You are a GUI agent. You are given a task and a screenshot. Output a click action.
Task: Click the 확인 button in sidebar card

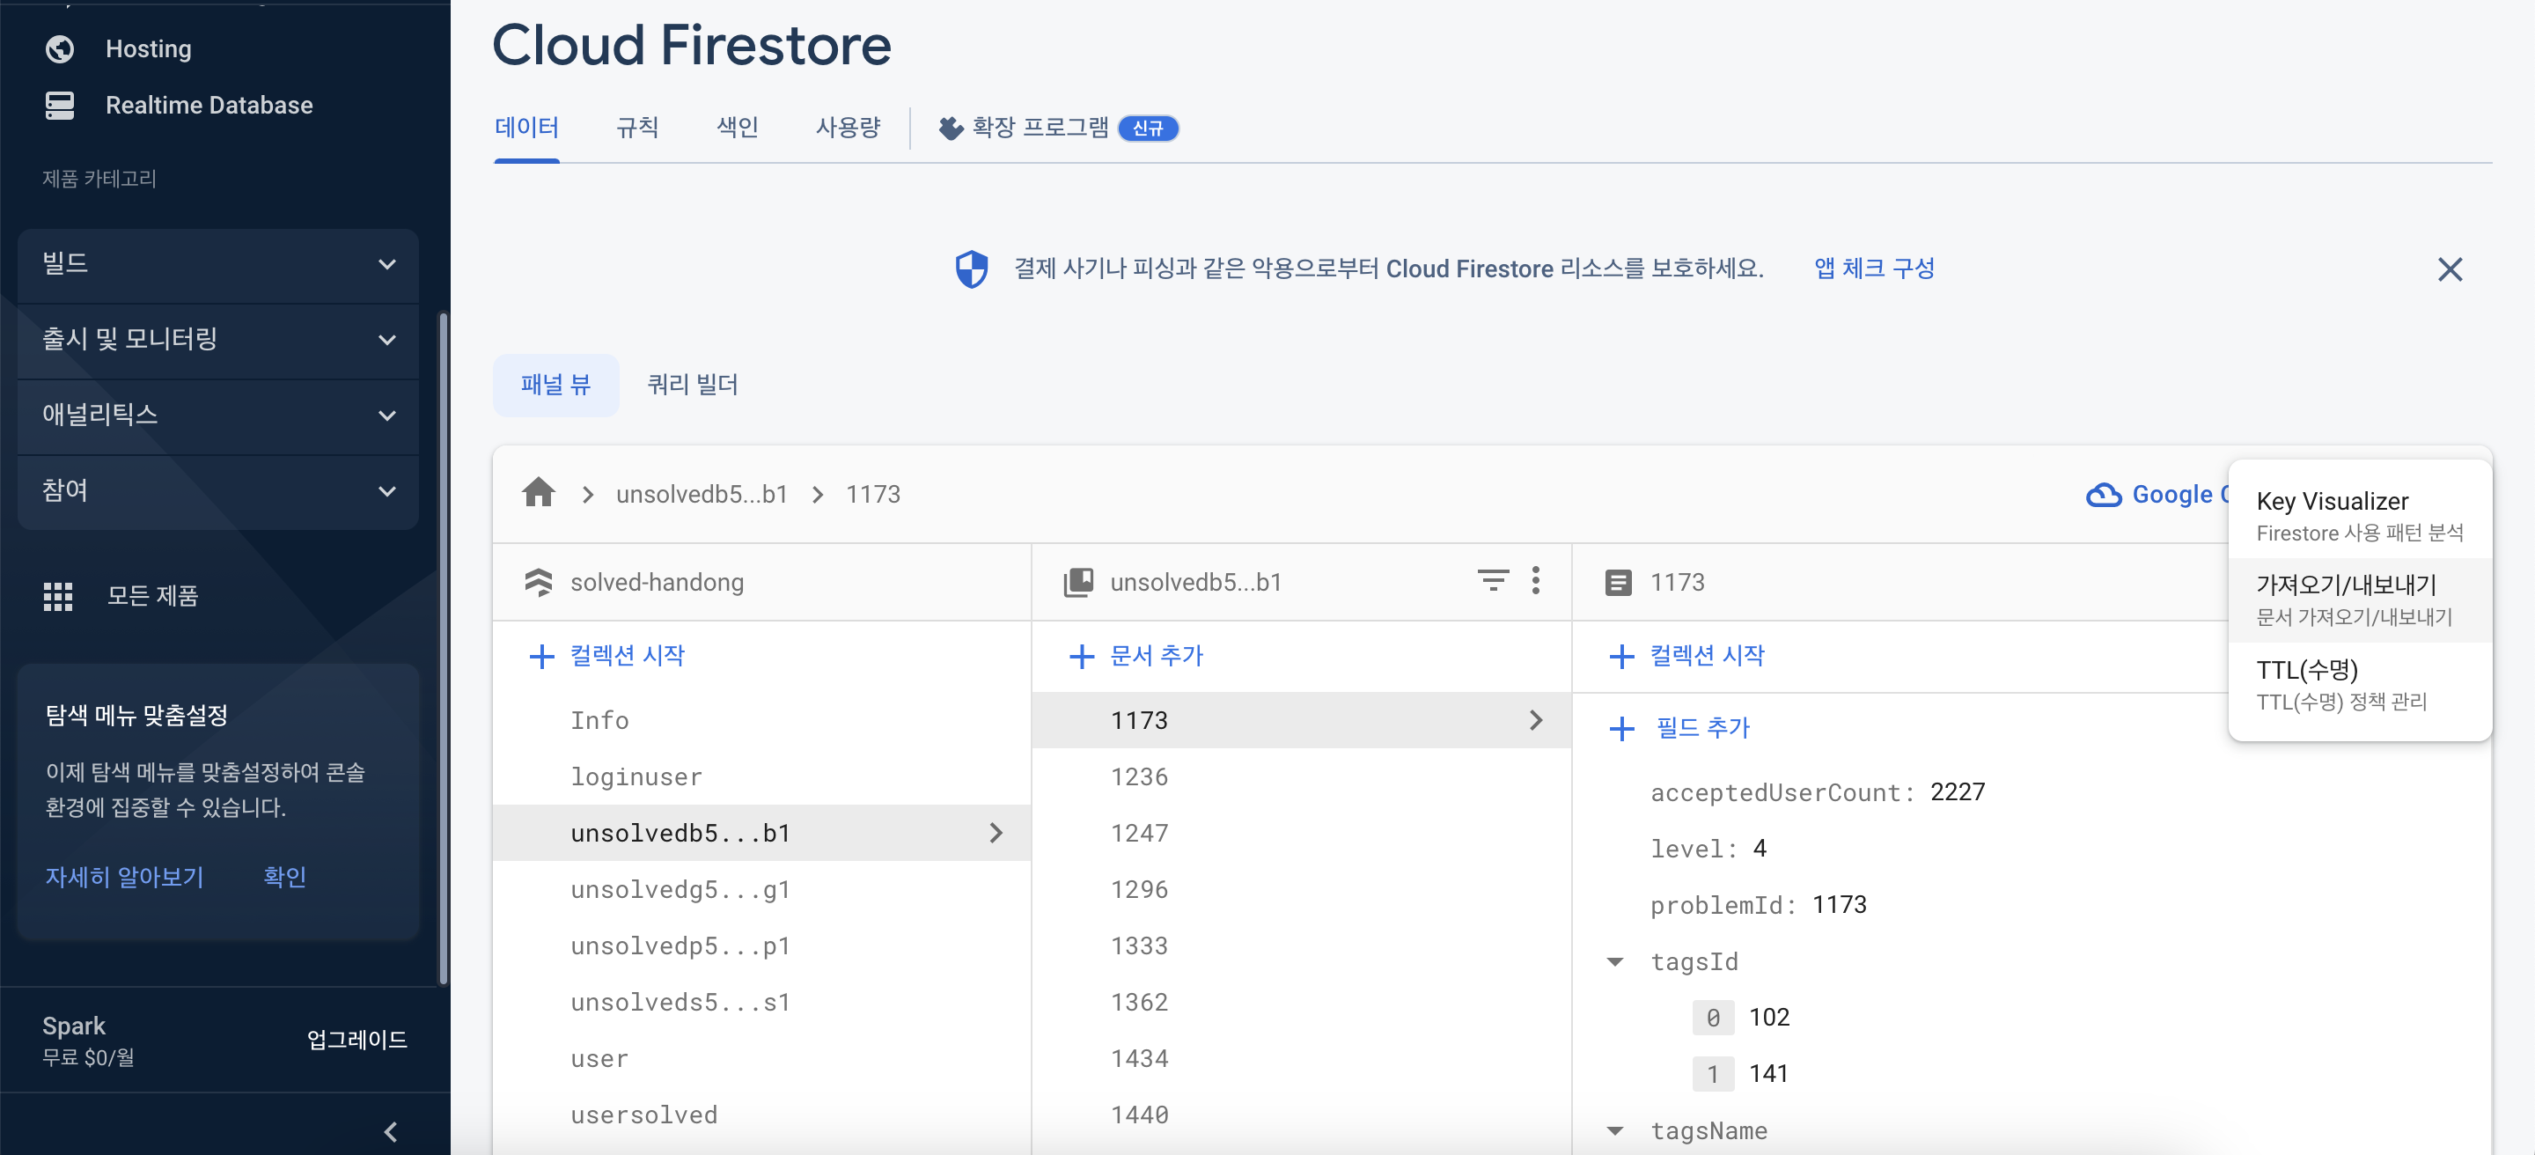coord(284,877)
